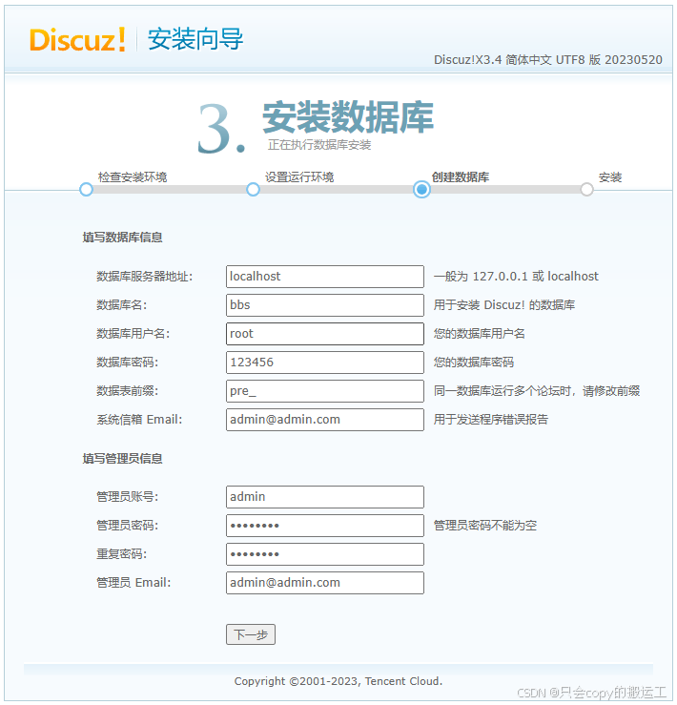This screenshot has width=677, height=705.
Task: Focus the 数据表前缀 field containing pre_
Action: [325, 391]
